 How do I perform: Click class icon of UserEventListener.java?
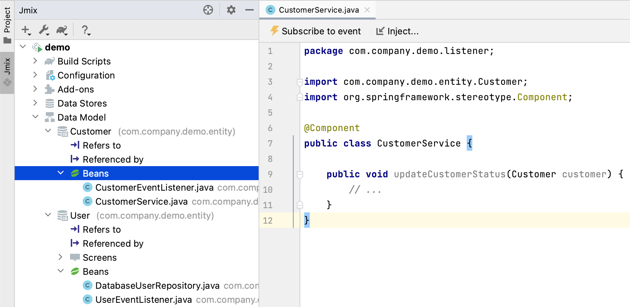pyautogui.click(x=88, y=300)
